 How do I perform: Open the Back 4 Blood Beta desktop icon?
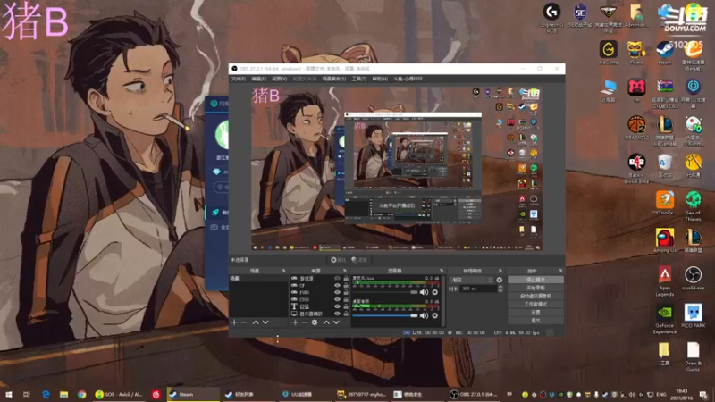coord(636,168)
